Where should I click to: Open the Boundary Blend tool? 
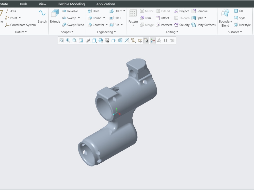(x=225, y=18)
